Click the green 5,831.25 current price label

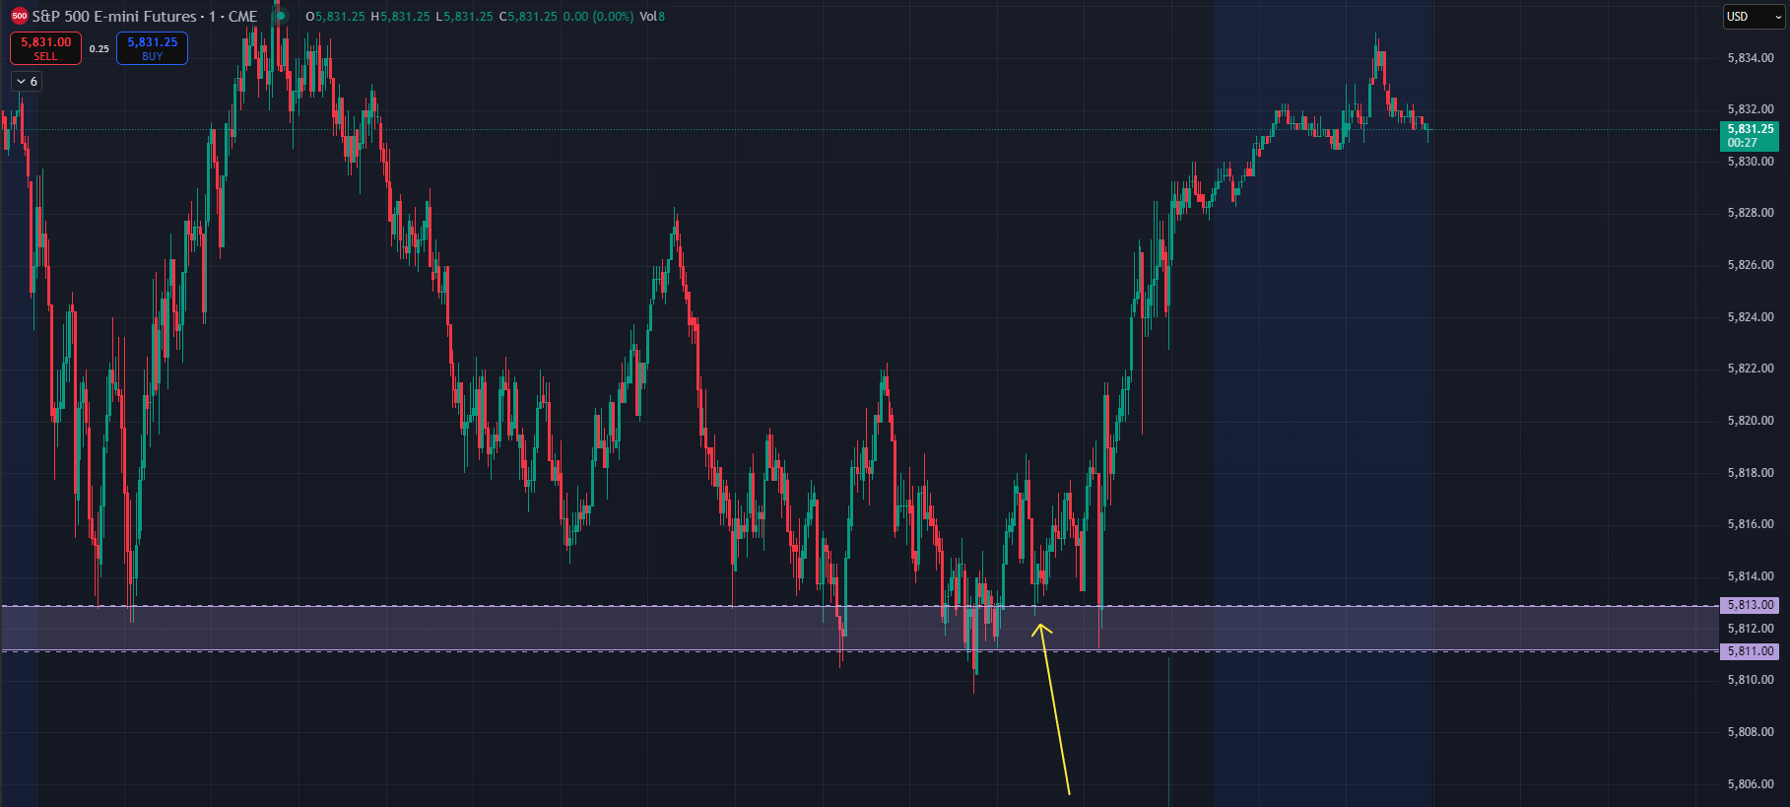(1750, 129)
